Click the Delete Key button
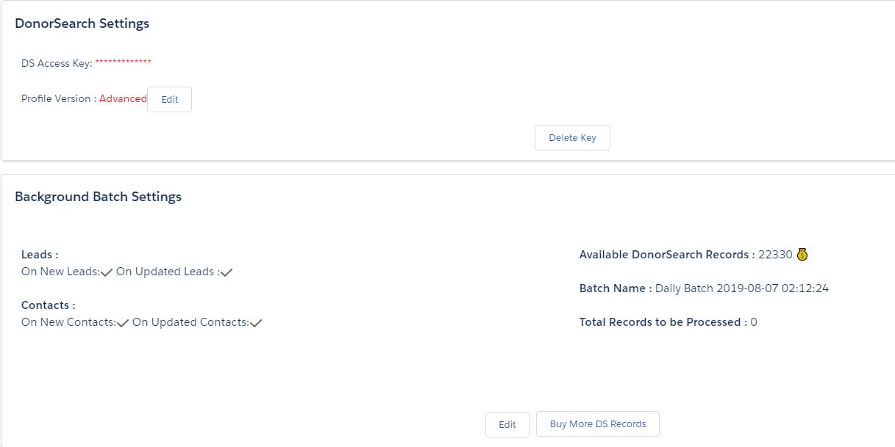The height and width of the screenshot is (447, 895). [x=572, y=137]
